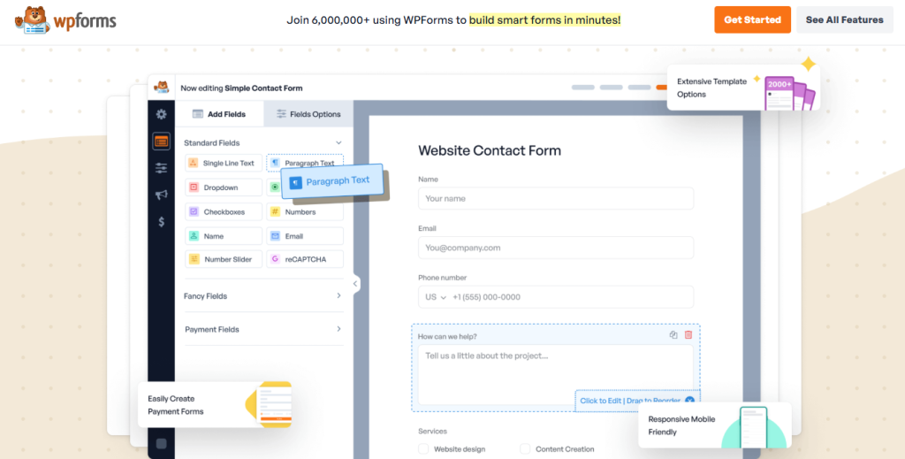This screenshot has width=905, height=459.
Task: Click the Numbers hash icon
Action: (276, 212)
